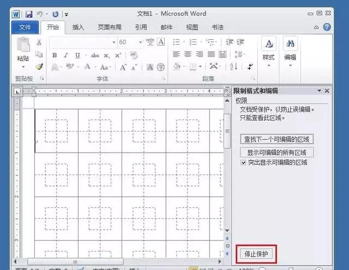Image resolution: width=349 pixels, height=270 pixels.
Task: Open the 引用 tab
Action: 141,27
